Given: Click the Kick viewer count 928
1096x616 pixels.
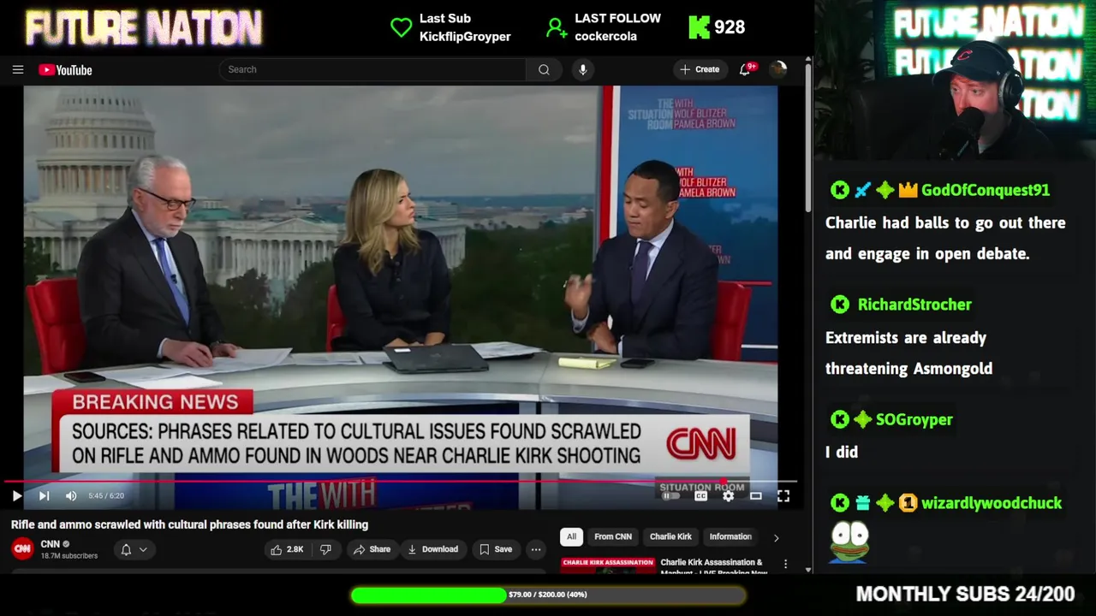Looking at the screenshot, I should click(x=730, y=27).
